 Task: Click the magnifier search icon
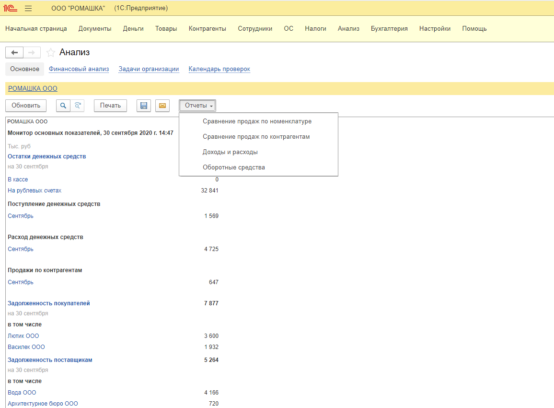[63, 106]
